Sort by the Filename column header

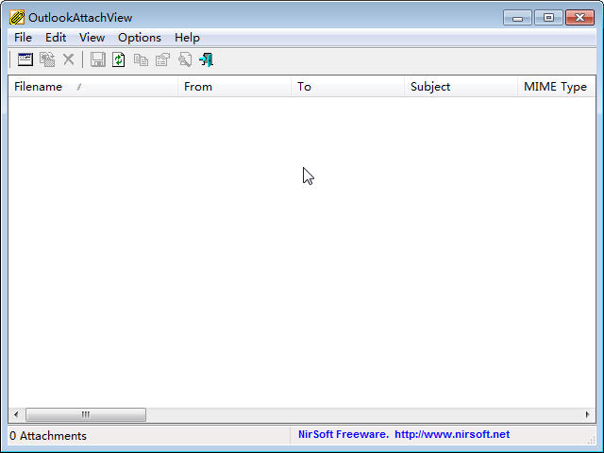point(92,87)
